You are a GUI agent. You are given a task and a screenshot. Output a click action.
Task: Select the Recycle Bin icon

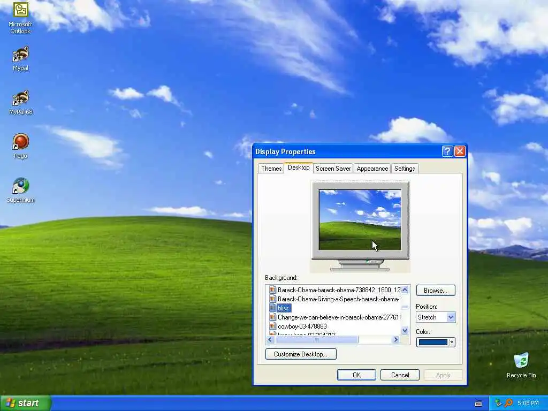pyautogui.click(x=521, y=365)
